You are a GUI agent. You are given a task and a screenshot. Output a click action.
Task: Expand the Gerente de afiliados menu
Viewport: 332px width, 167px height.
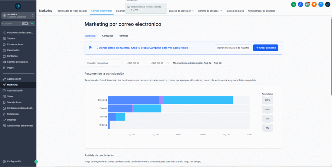[x=210, y=11]
